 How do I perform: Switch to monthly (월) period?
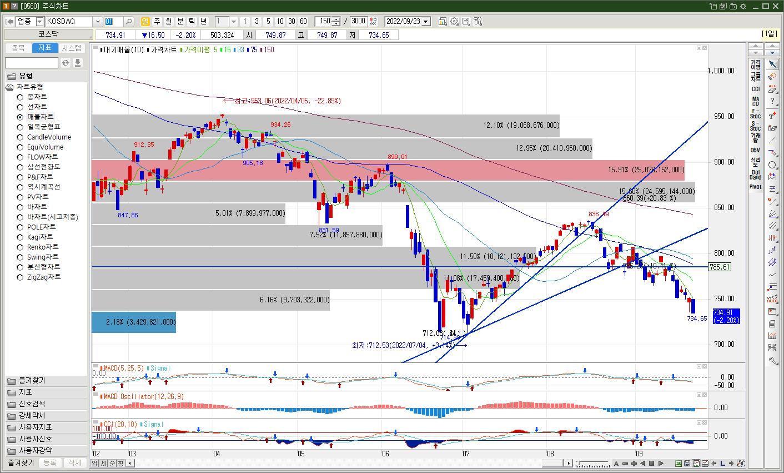169,22
